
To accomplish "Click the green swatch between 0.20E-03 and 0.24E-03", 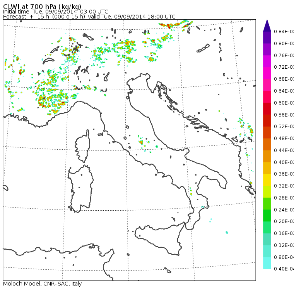I will click(x=267, y=215).
